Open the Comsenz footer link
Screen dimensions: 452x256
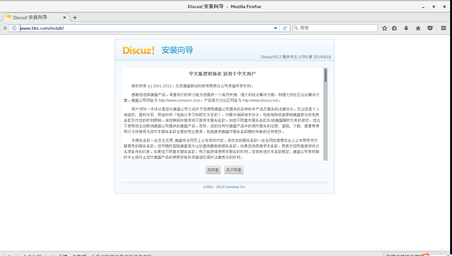232,187
